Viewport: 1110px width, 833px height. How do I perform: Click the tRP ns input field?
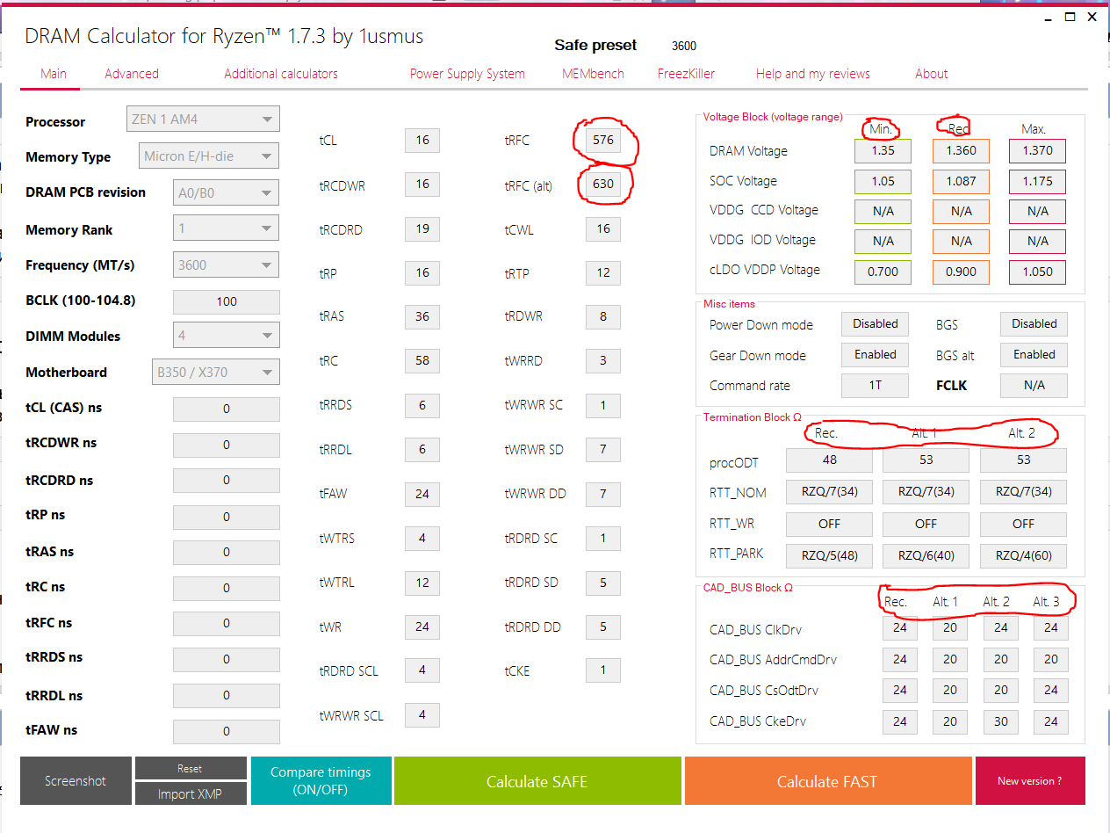(x=227, y=517)
